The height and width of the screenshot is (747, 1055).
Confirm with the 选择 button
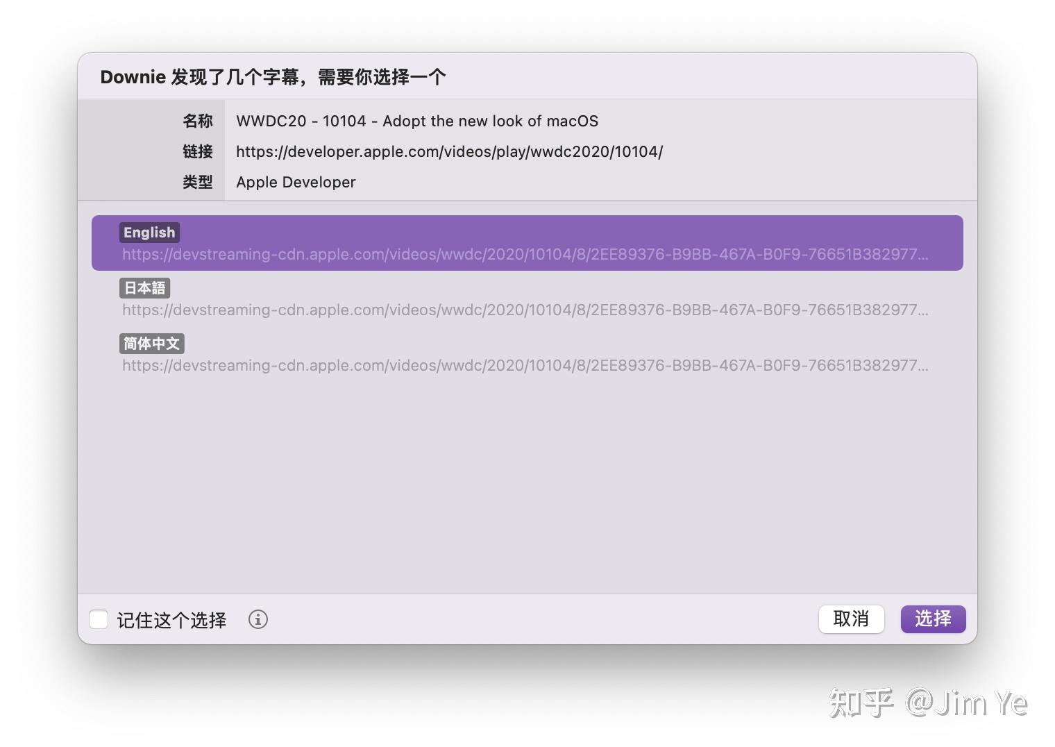(933, 619)
